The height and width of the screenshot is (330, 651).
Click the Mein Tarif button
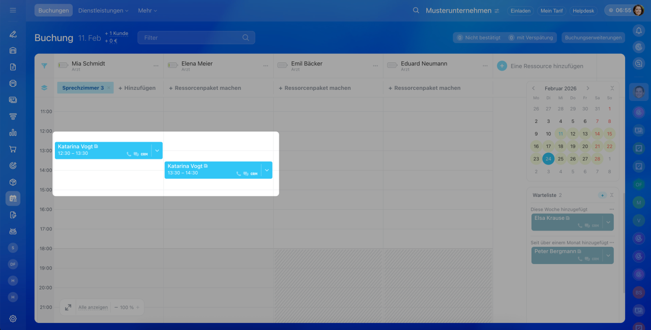(551, 11)
